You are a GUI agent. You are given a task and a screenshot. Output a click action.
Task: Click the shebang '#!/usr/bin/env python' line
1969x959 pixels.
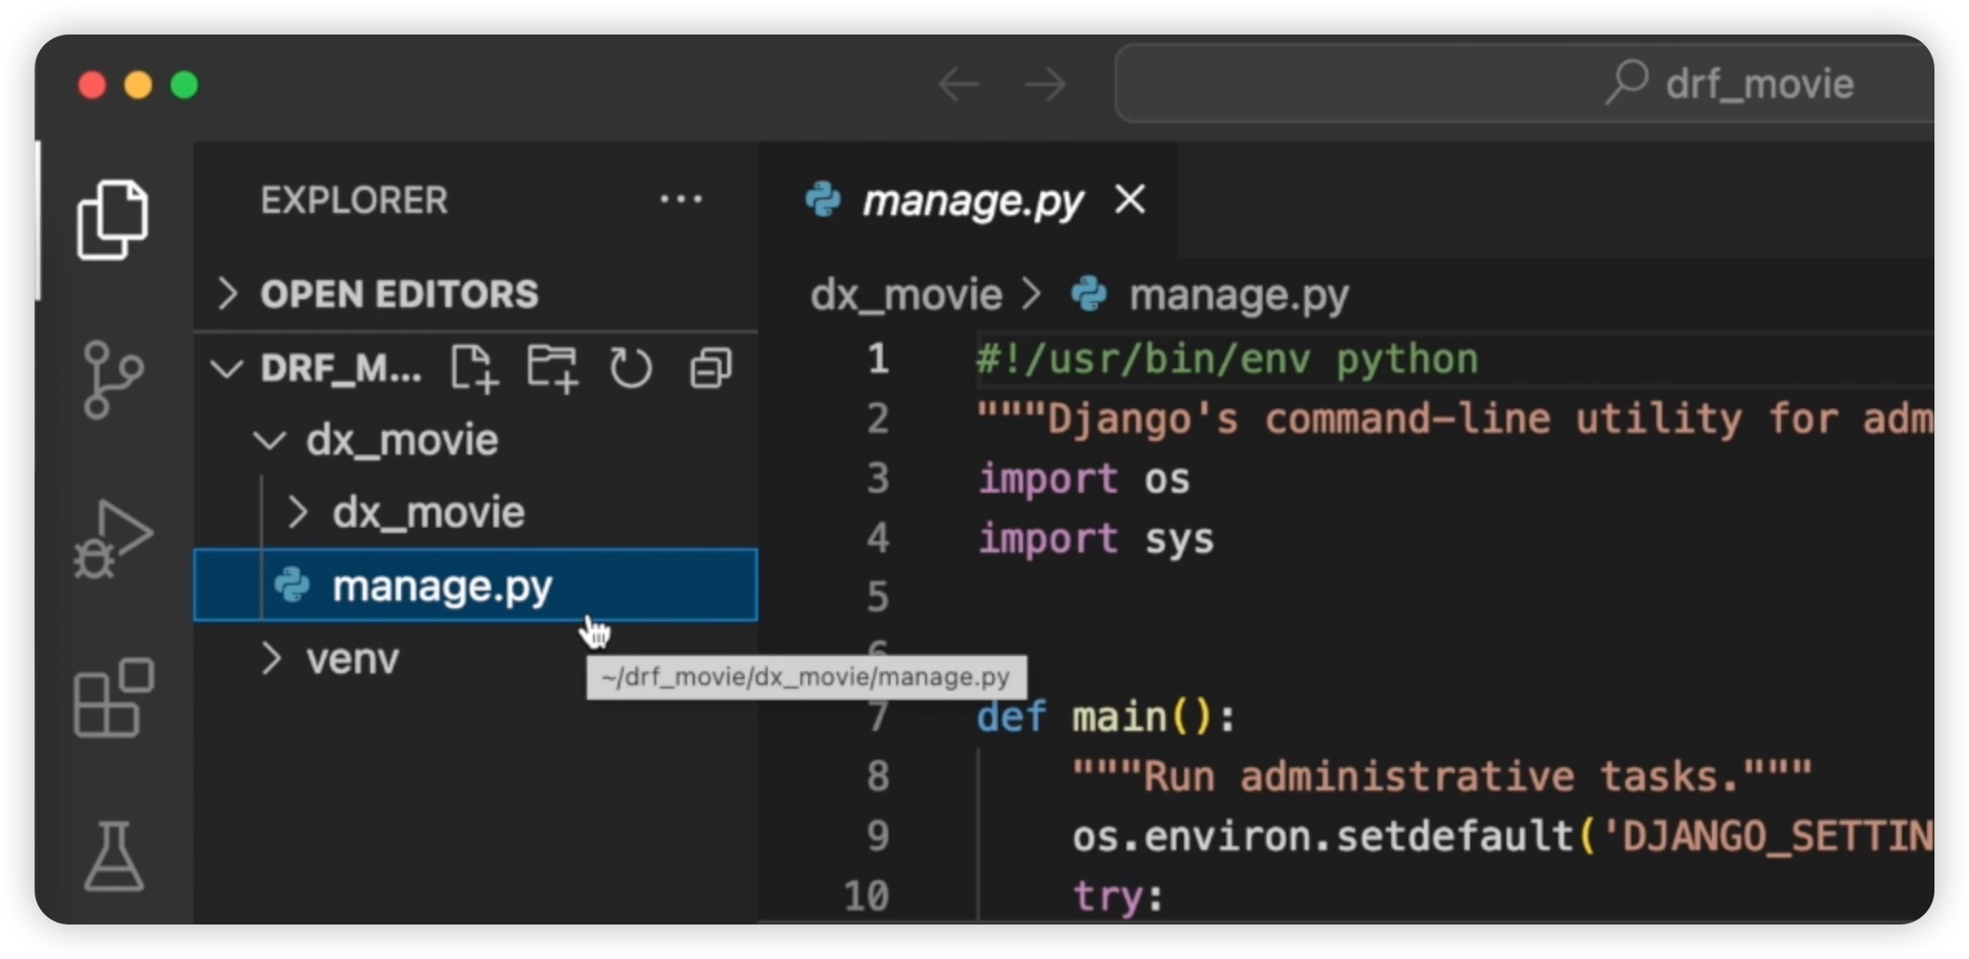click(1227, 360)
